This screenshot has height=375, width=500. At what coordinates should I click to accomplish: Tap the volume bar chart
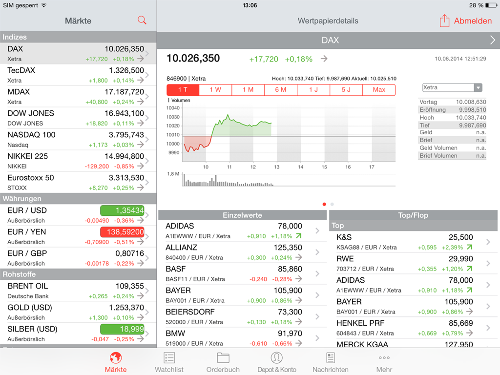pyautogui.click(x=289, y=180)
